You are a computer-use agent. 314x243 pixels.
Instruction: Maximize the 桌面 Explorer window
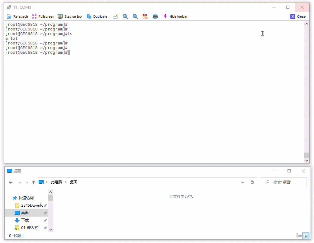point(289,171)
